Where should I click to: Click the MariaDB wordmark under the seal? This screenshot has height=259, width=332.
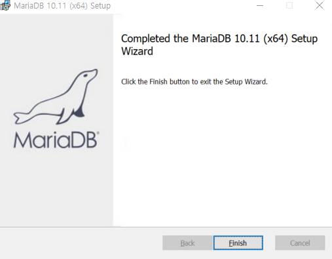[x=55, y=140]
